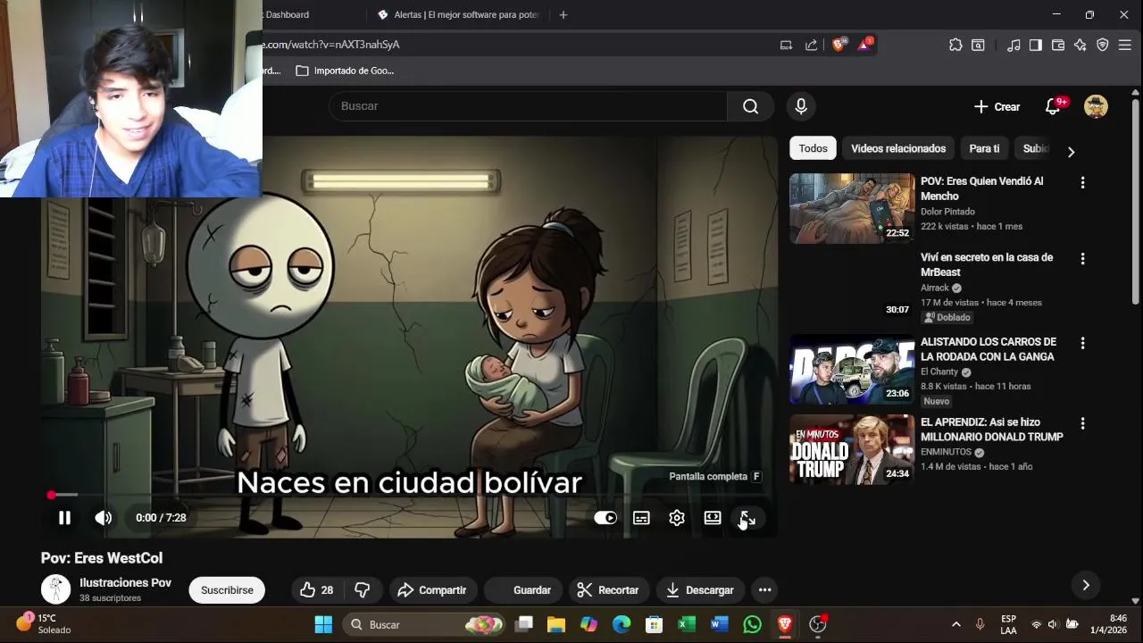Open video player settings gear

(677, 518)
